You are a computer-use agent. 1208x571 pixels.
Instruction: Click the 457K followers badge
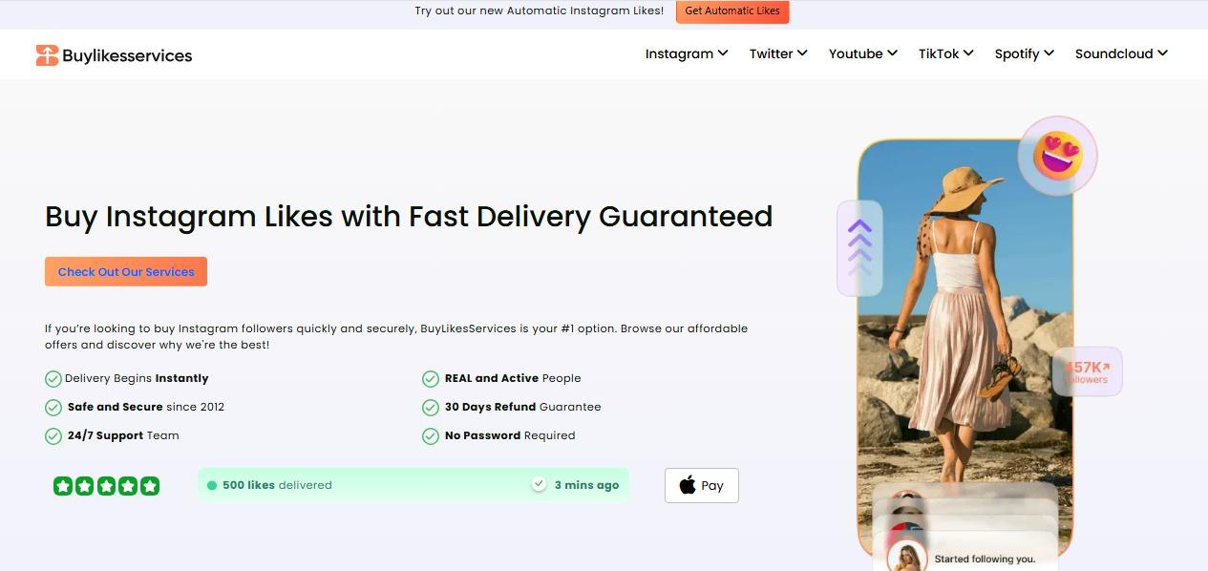(1087, 371)
